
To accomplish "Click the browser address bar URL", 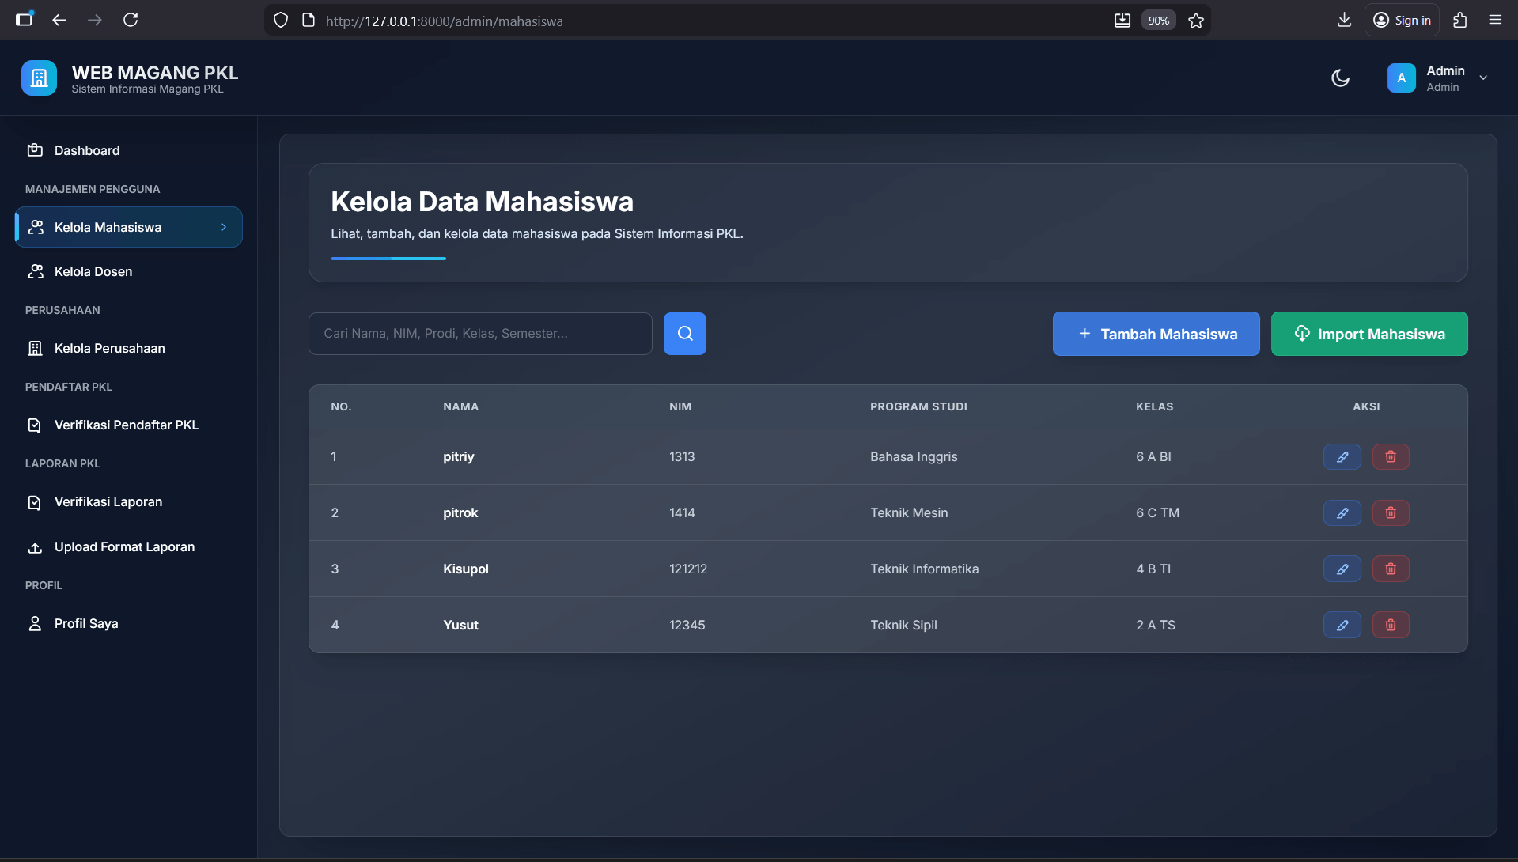I will click(x=444, y=21).
